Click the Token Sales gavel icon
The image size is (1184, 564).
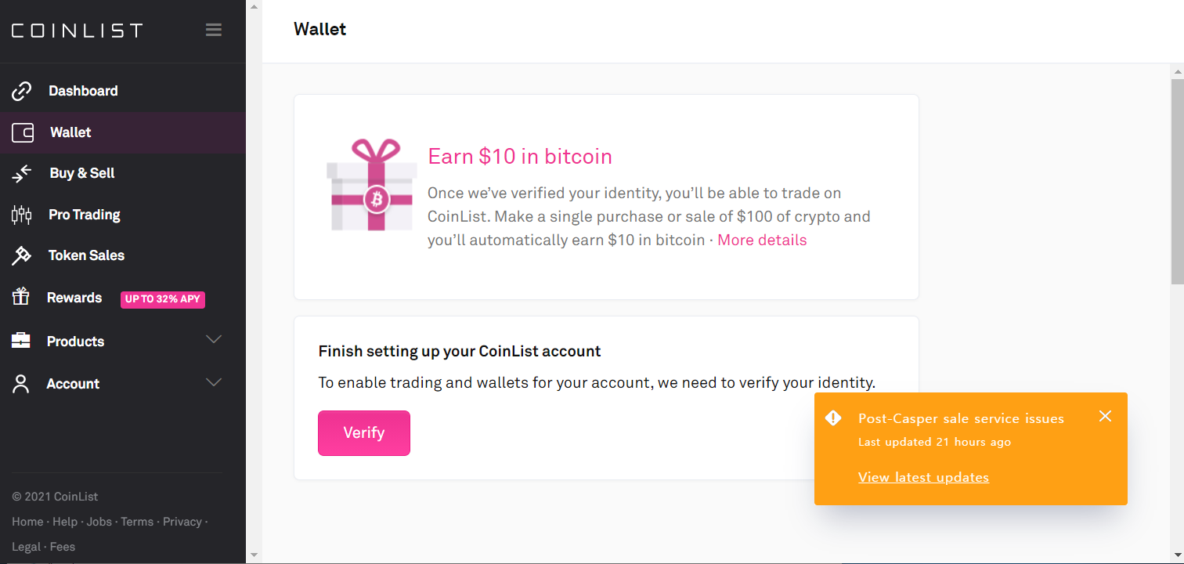click(x=21, y=255)
